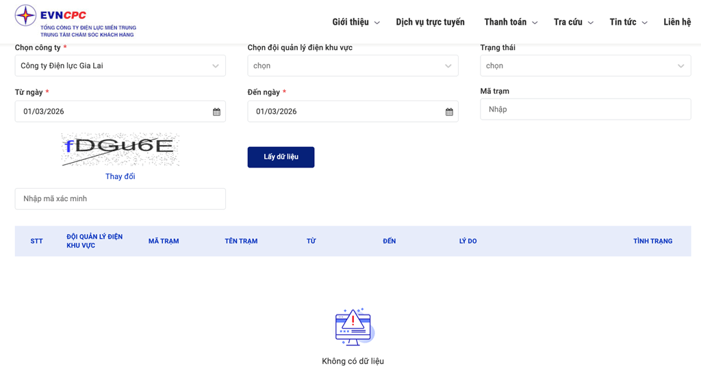
Task: Expand the Thanh toán menu
Action: point(510,22)
